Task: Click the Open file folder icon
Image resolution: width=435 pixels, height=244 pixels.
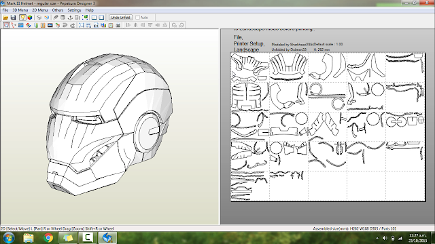Action: coord(5,18)
